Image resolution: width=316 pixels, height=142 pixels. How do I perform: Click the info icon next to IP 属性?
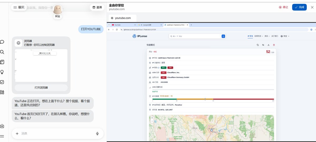click(159, 68)
